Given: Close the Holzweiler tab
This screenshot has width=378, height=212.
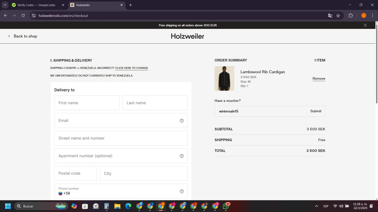Looking at the screenshot, I should coord(121,5).
